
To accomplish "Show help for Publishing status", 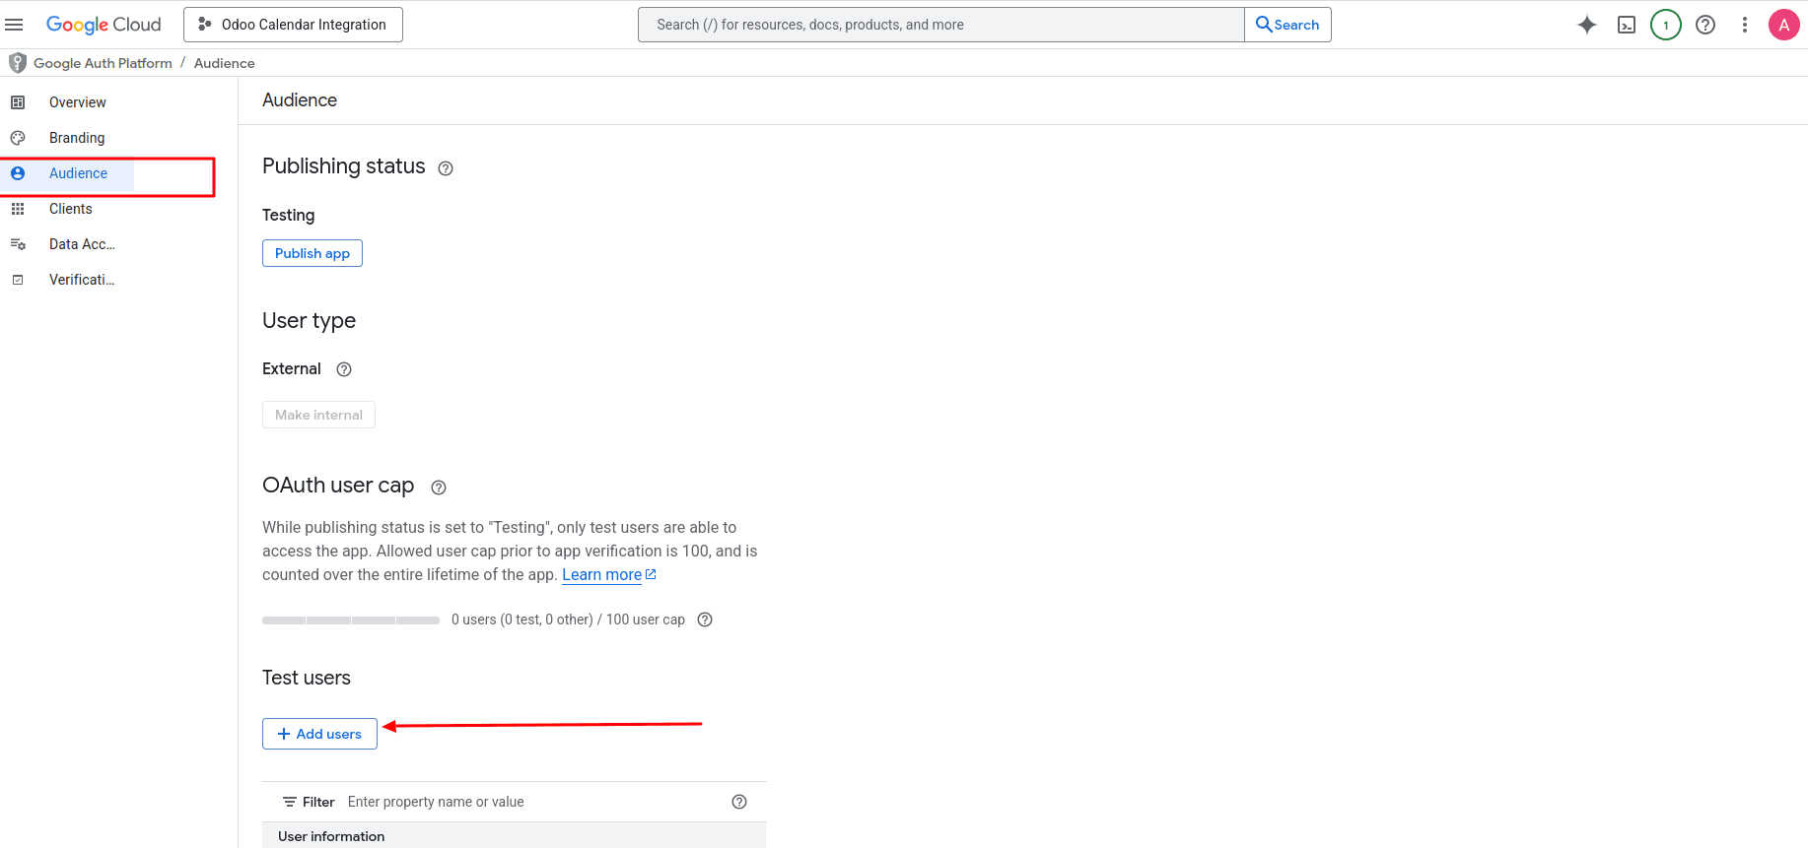I will tap(446, 168).
